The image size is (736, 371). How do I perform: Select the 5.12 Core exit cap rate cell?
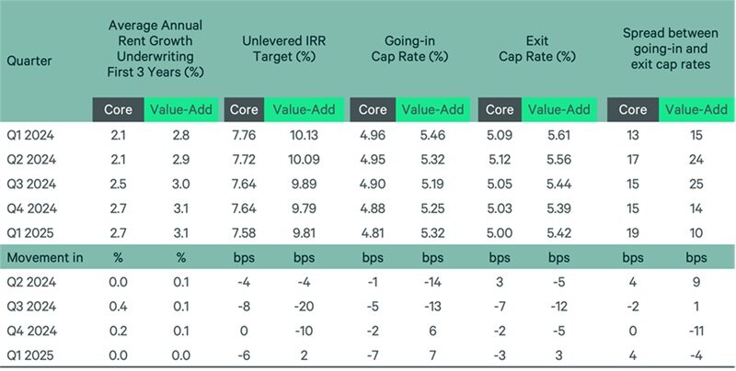pos(500,159)
